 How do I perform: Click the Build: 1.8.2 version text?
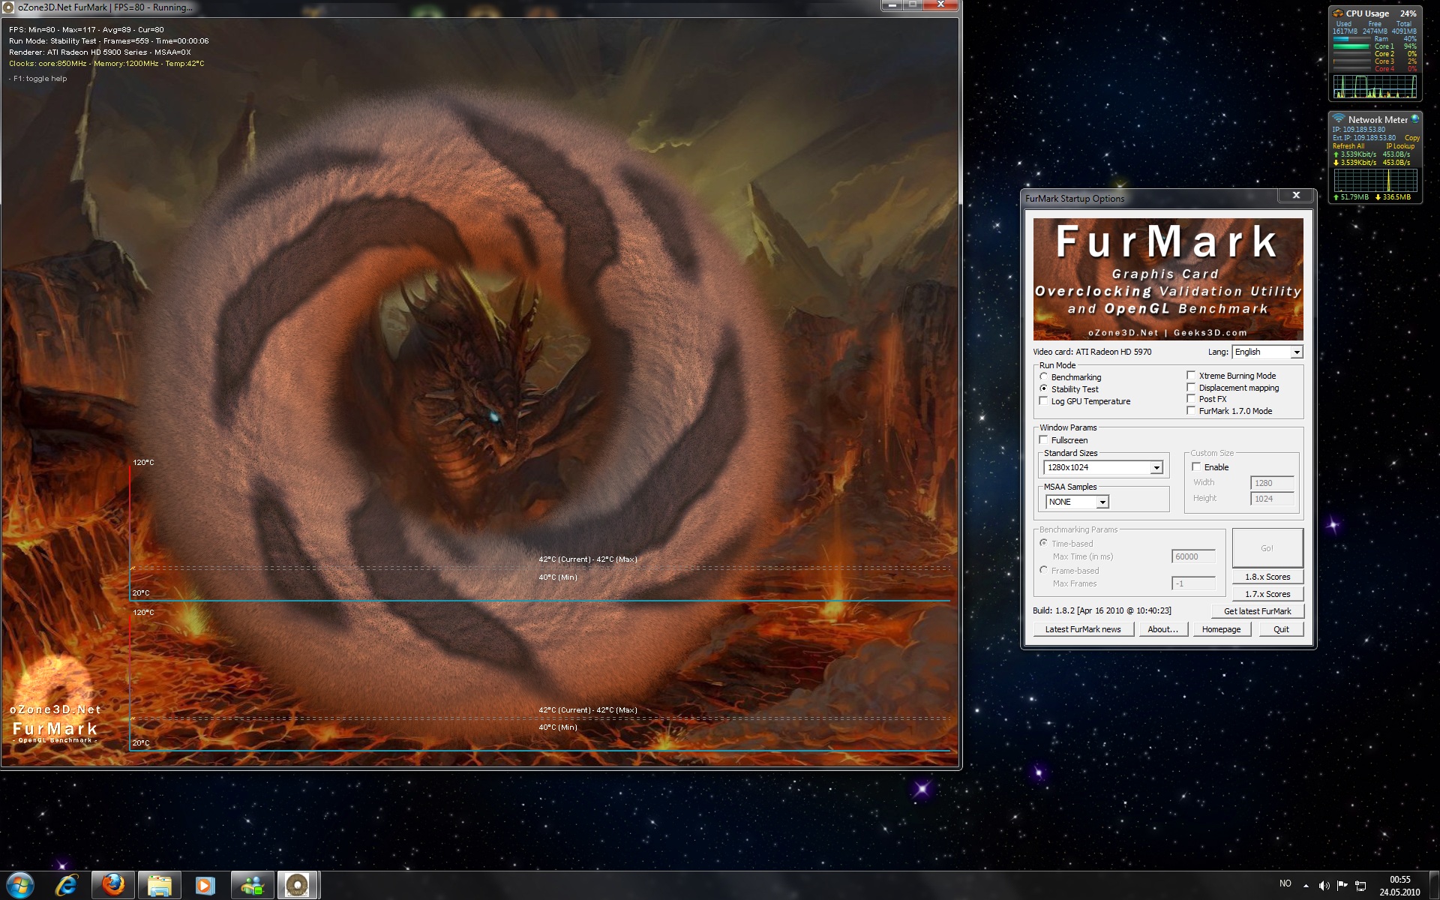(1102, 610)
